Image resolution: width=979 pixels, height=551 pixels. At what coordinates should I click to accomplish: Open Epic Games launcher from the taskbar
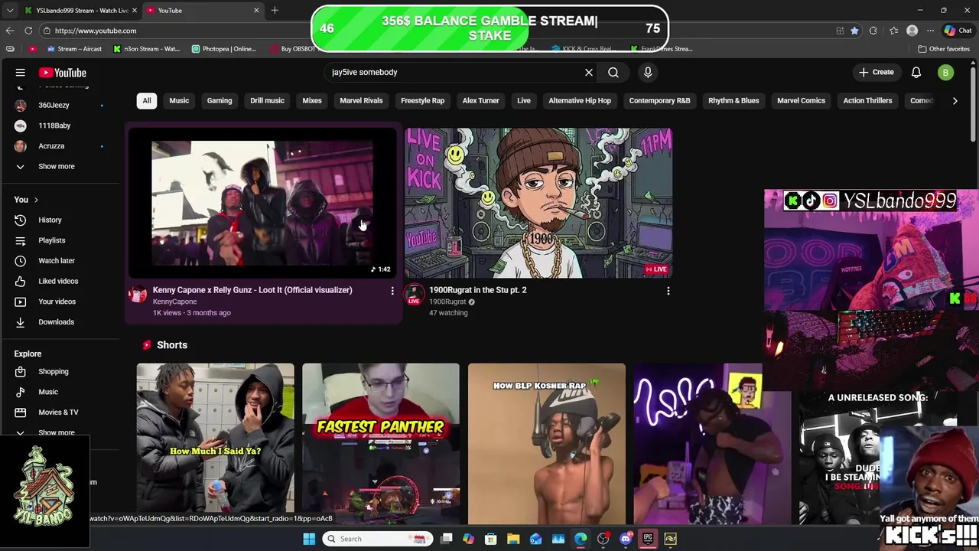[x=648, y=539]
